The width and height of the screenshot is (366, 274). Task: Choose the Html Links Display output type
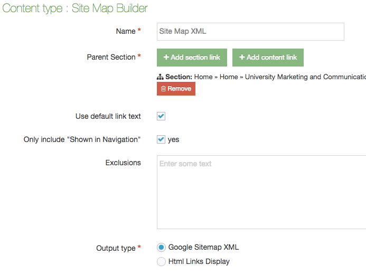click(161, 261)
